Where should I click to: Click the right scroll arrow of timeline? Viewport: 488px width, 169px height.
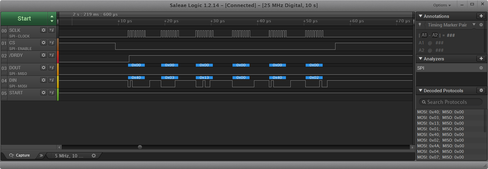pos(412,147)
